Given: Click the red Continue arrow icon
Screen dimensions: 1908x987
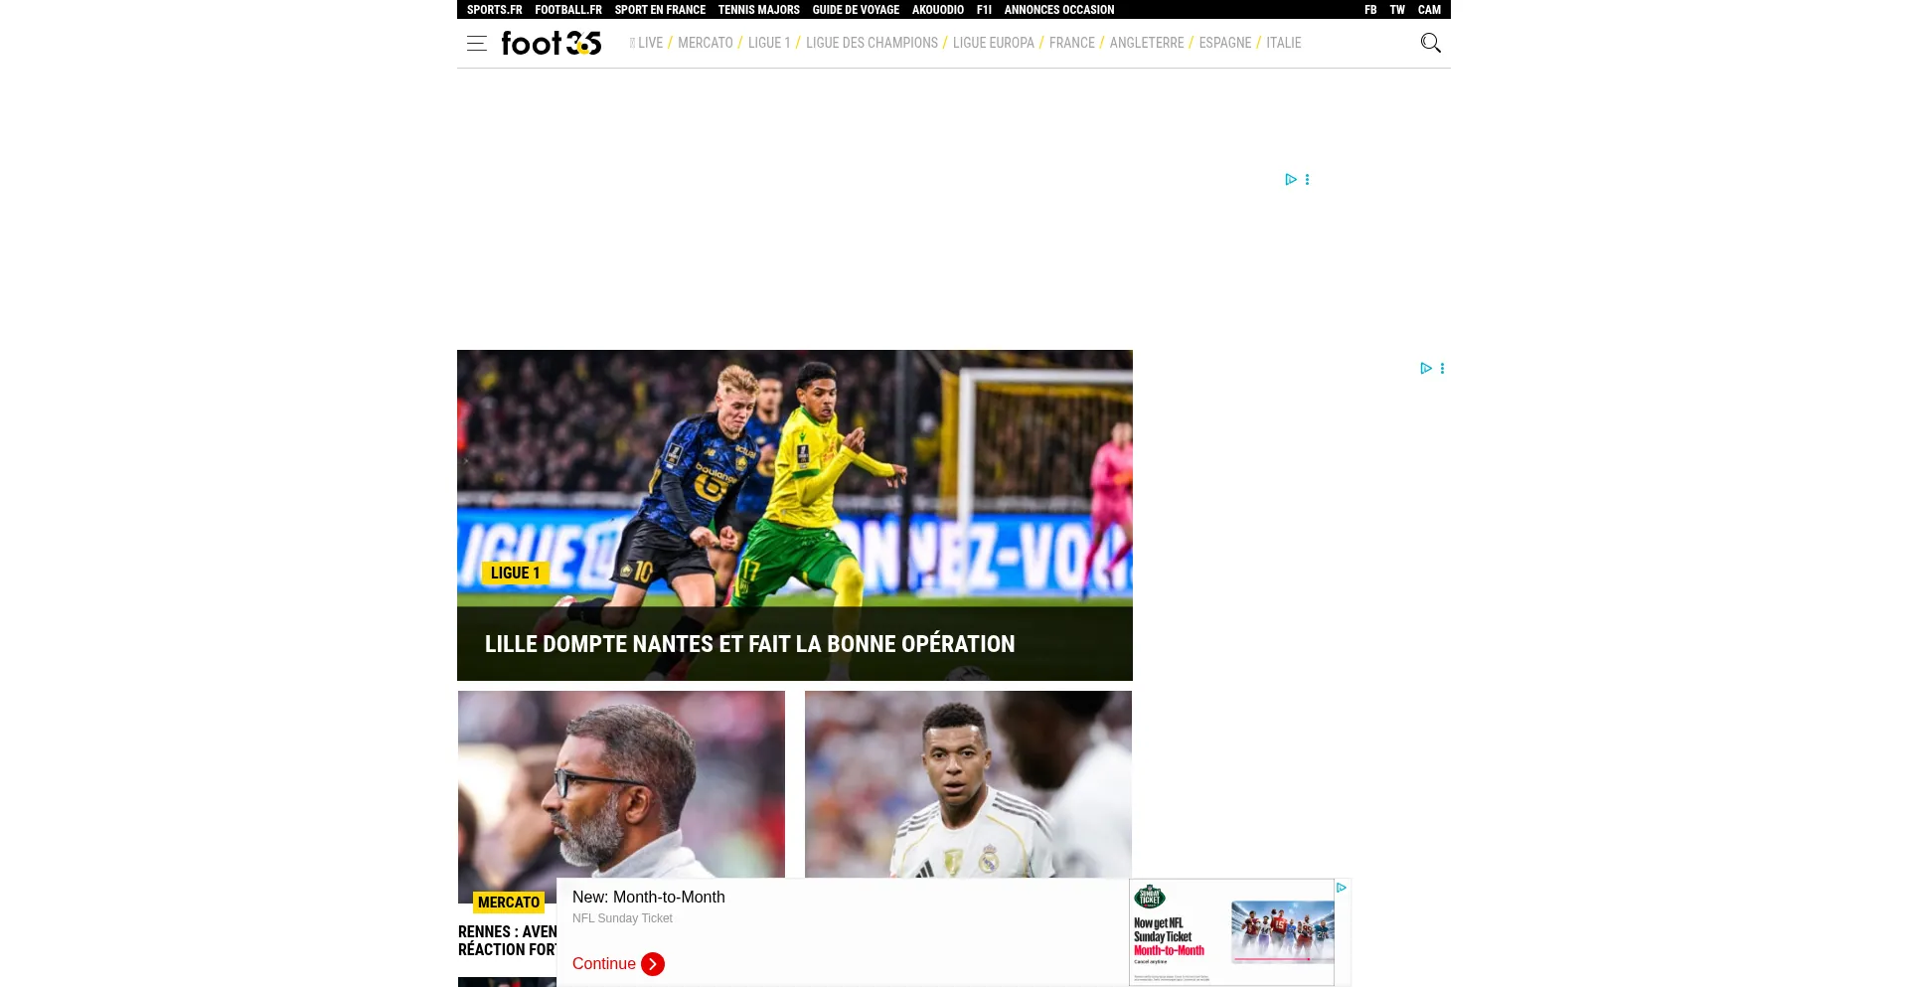Looking at the screenshot, I should pyautogui.click(x=653, y=964).
